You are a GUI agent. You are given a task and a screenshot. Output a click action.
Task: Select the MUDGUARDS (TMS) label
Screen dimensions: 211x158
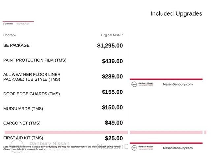pyautogui.click(x=23, y=108)
